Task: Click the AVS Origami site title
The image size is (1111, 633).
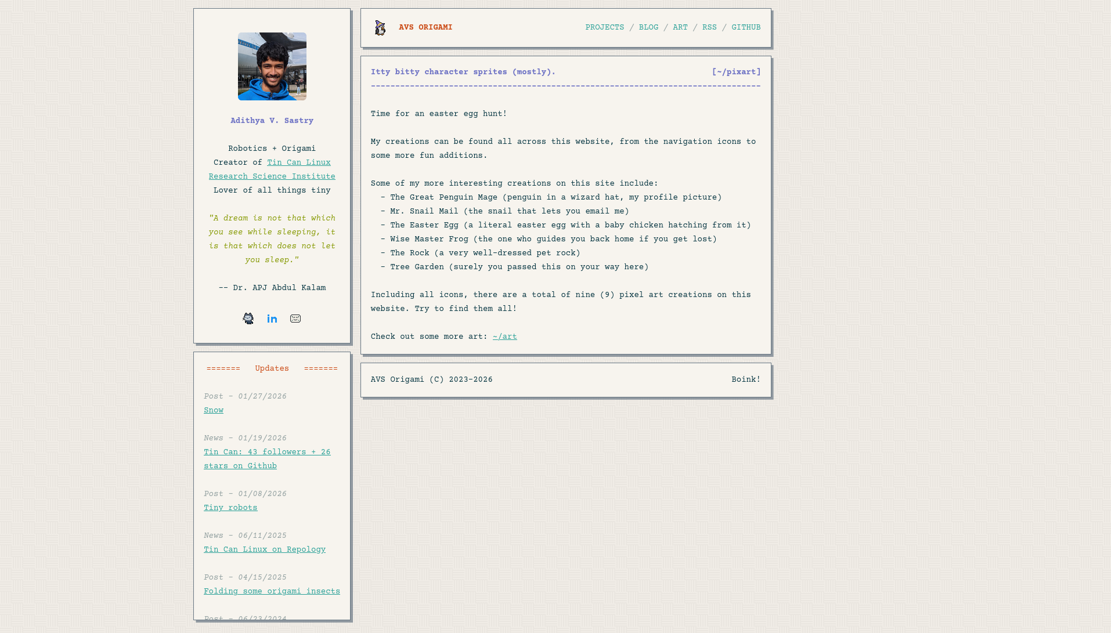Action: [425, 28]
